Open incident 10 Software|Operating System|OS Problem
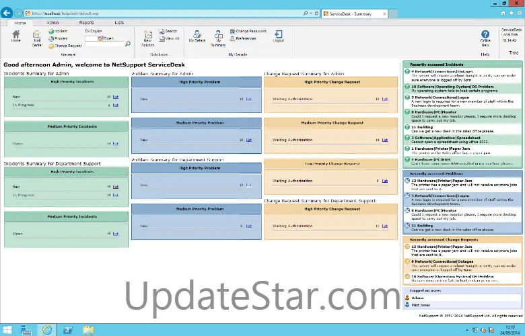This screenshot has height=336, width=525. click(452, 87)
